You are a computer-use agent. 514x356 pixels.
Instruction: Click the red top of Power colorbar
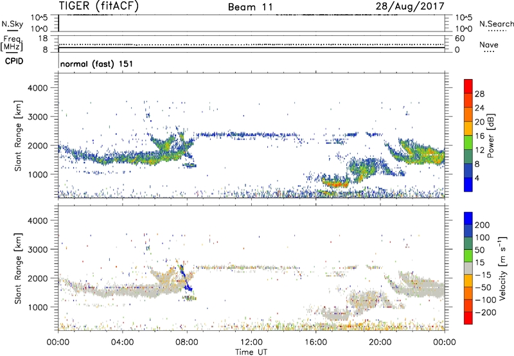coord(468,85)
